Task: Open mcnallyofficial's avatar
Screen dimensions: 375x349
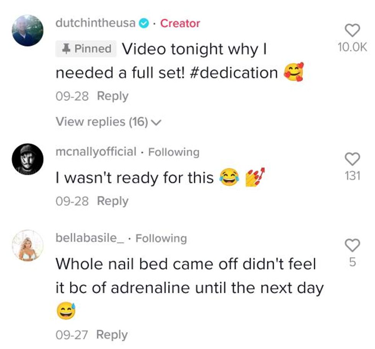Action: [28, 159]
